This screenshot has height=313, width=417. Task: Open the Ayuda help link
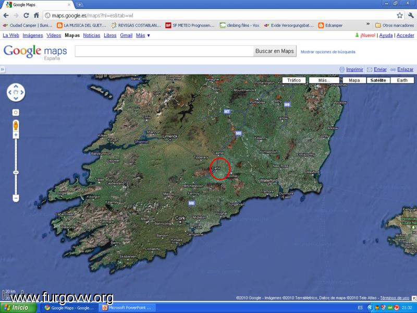386,35
